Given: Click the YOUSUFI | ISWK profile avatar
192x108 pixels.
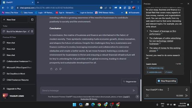Looking at the screenshot, I should pos(5,96).
